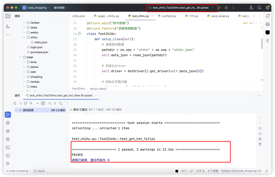Image resolution: width=275 pixels, height=177 pixels.
Task: Print the console output
Action: tap(260, 139)
